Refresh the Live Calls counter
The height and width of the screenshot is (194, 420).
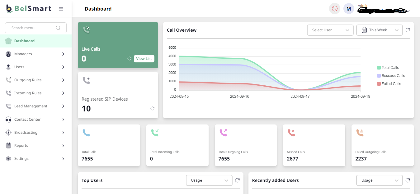[x=129, y=59]
